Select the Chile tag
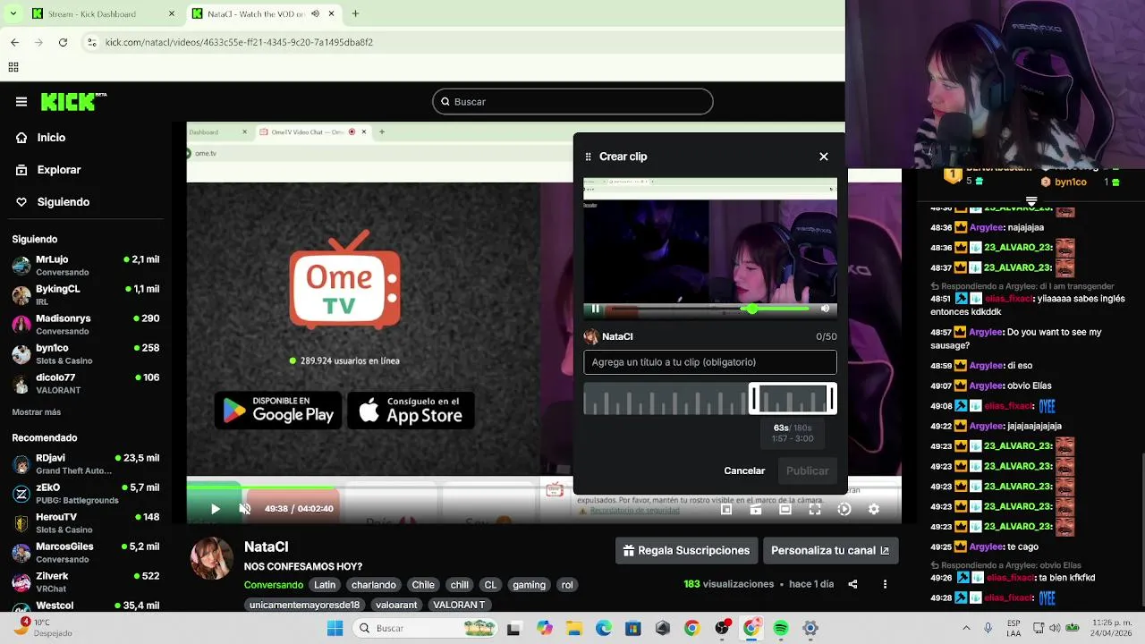The width and height of the screenshot is (1145, 644). 423,585
